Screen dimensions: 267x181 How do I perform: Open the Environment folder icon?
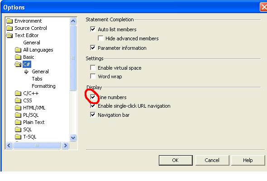(x=10, y=21)
